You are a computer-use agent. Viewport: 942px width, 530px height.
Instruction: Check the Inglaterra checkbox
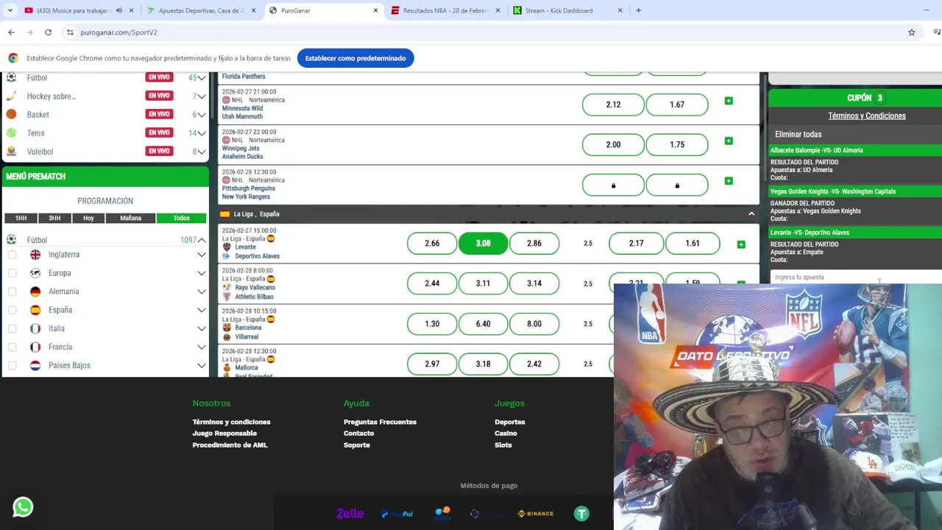coord(12,255)
